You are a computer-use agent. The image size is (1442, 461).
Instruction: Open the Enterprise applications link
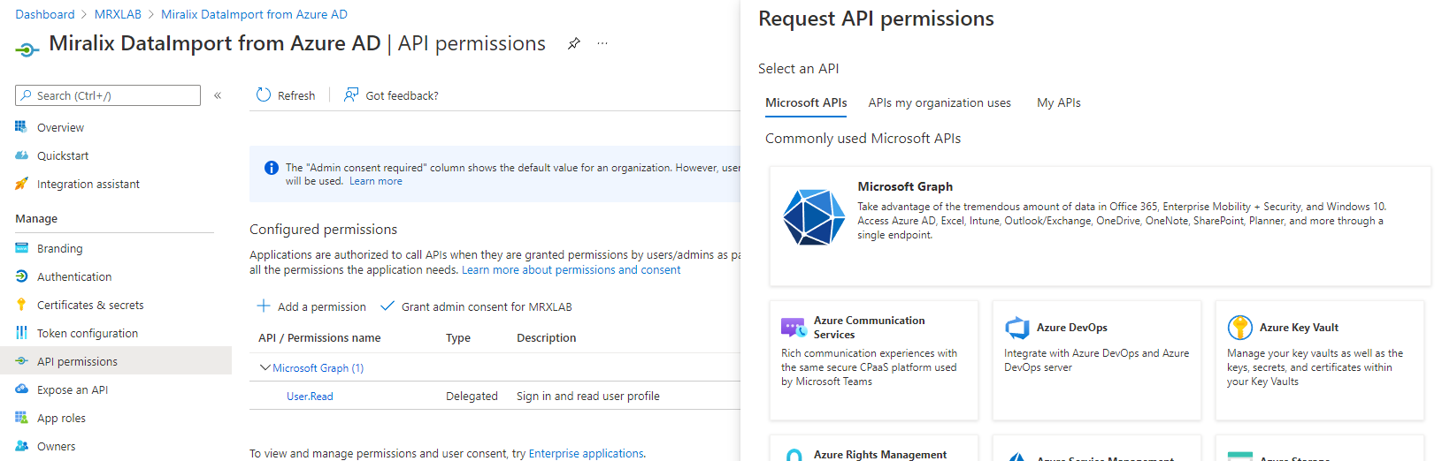coord(586,453)
